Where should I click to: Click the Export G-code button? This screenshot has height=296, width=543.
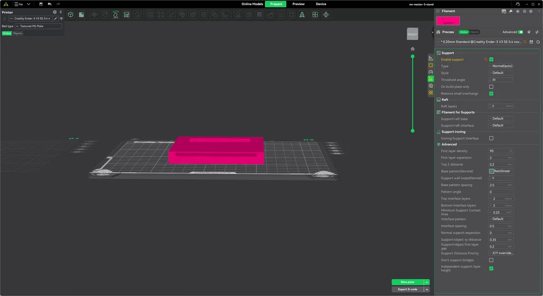(x=407, y=289)
